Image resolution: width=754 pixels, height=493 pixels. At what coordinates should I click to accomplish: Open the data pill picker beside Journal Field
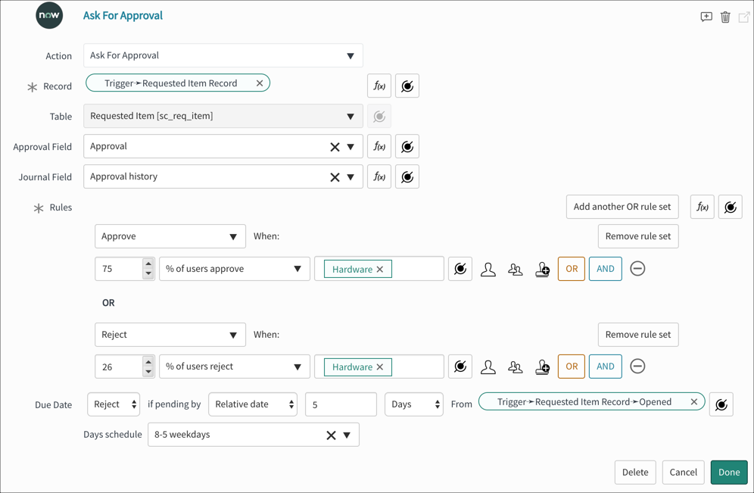pyautogui.click(x=407, y=176)
